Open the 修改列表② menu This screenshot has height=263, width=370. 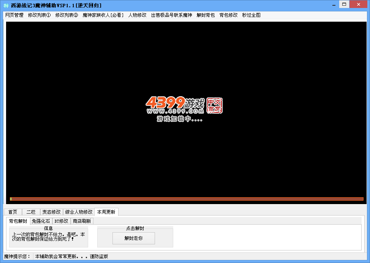67,15
